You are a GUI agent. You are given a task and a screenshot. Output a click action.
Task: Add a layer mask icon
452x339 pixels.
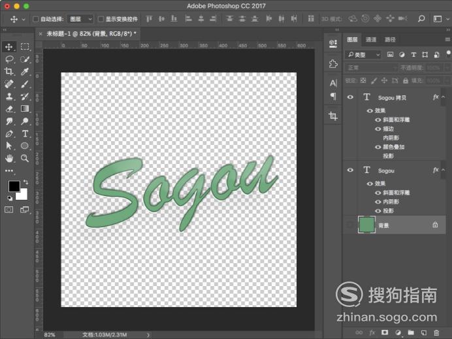385,332
